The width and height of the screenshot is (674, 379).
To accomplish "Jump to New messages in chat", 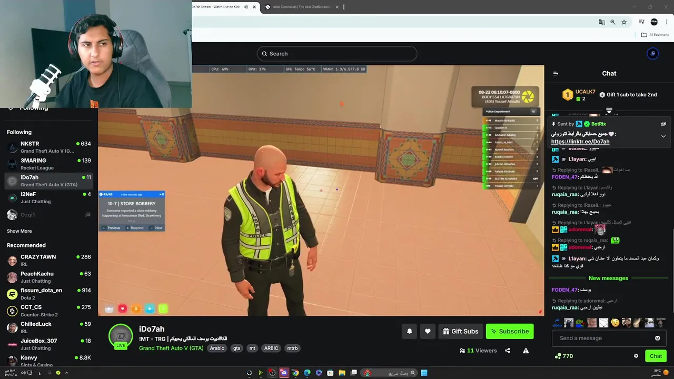I will 608,278.
